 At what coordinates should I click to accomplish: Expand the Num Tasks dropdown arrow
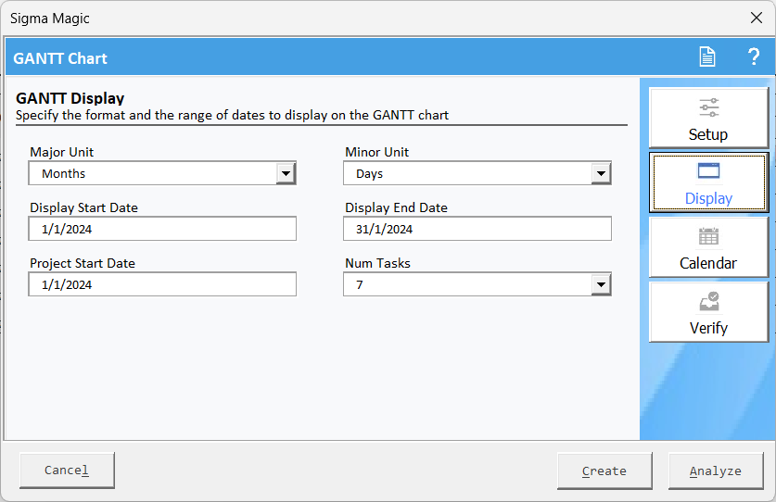601,285
